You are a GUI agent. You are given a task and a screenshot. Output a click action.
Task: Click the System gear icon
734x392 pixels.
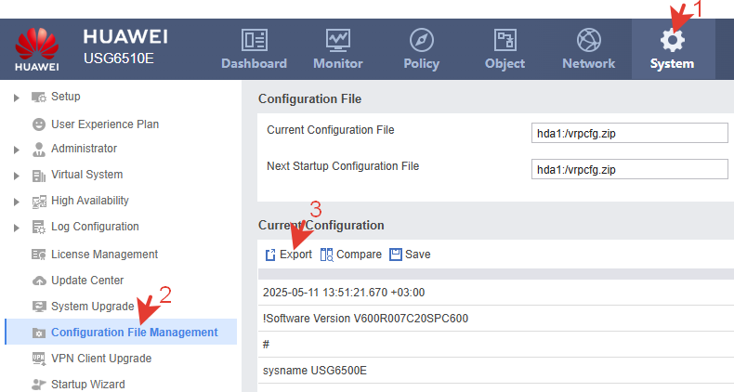pyautogui.click(x=672, y=40)
